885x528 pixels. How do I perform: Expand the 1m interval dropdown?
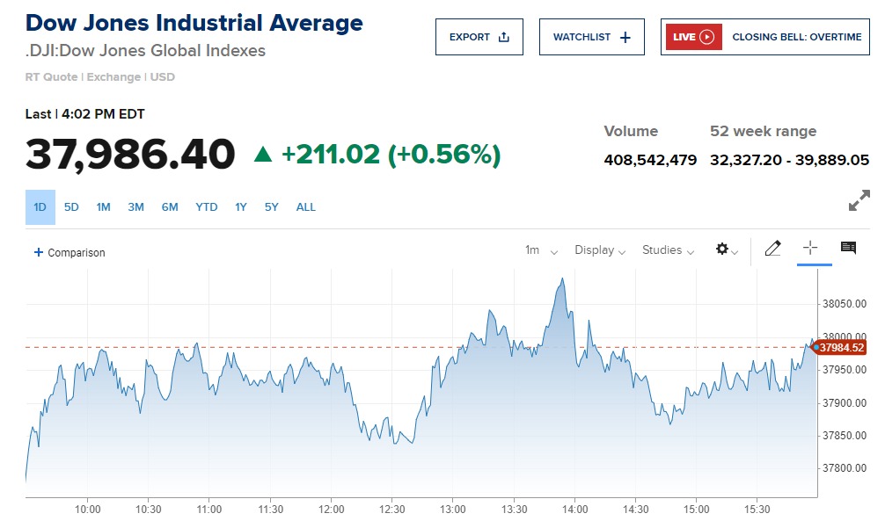[x=541, y=250]
